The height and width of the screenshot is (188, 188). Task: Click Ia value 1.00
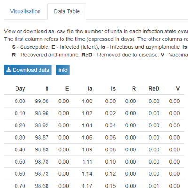point(87,101)
